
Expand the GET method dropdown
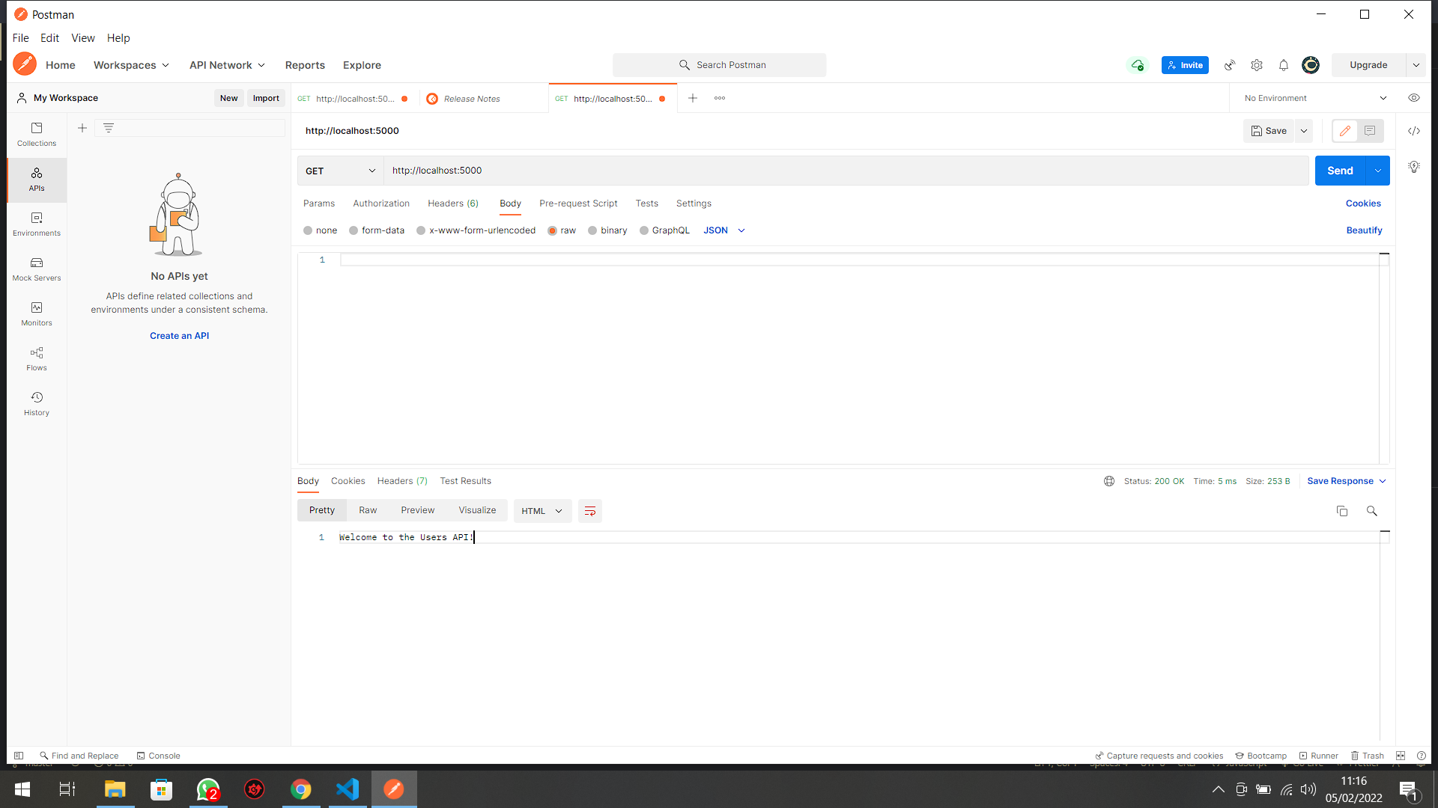(x=340, y=171)
